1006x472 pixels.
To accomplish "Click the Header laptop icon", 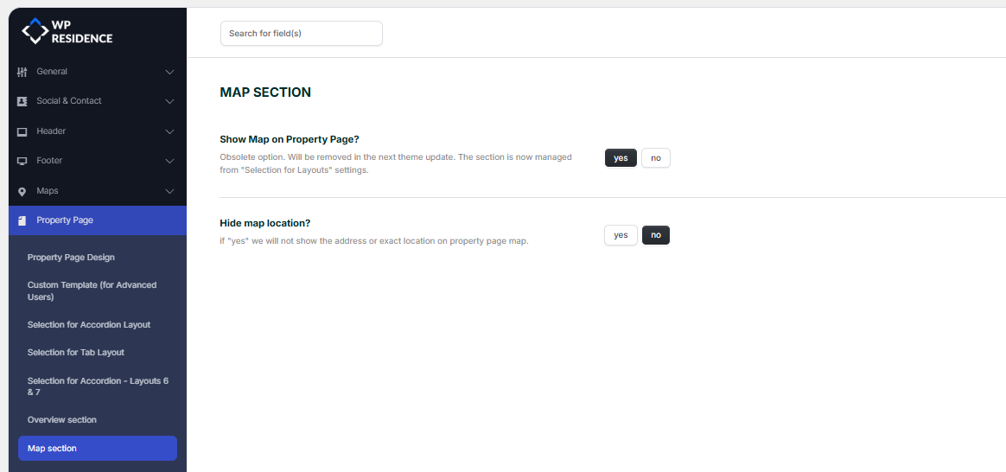I will click(x=22, y=131).
